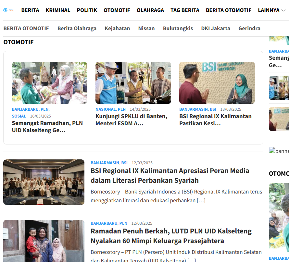Click the Borneostory site logo
Image resolution: width=289 pixels, height=262 pixels.
tap(8, 10)
